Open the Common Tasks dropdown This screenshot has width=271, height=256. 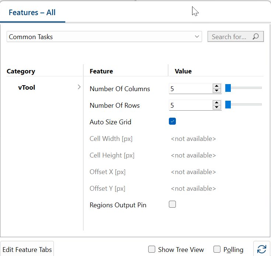click(104, 37)
